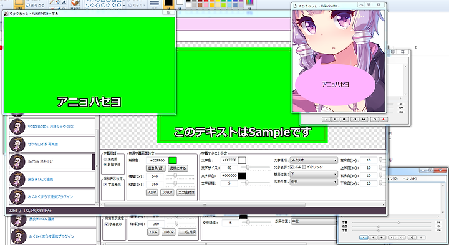Pick the diamond shape in Paint gallery
Viewport: 449px width, 245px height.
point(92,5)
